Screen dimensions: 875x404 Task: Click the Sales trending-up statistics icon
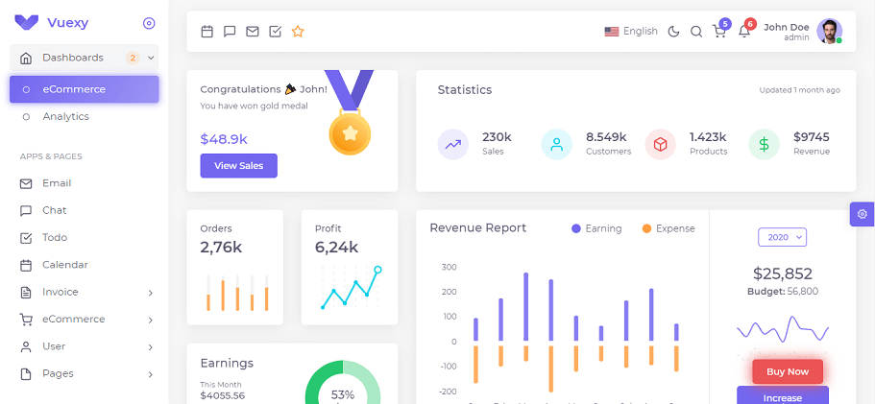click(x=453, y=144)
